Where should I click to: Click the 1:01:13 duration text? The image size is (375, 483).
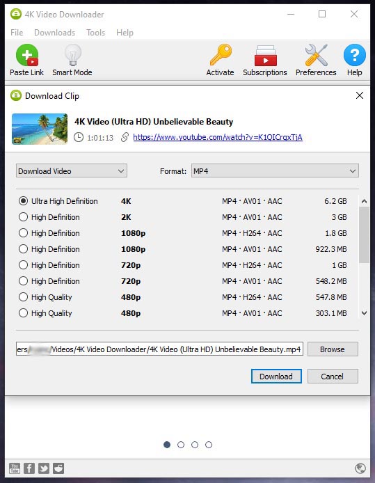pyautogui.click(x=100, y=138)
